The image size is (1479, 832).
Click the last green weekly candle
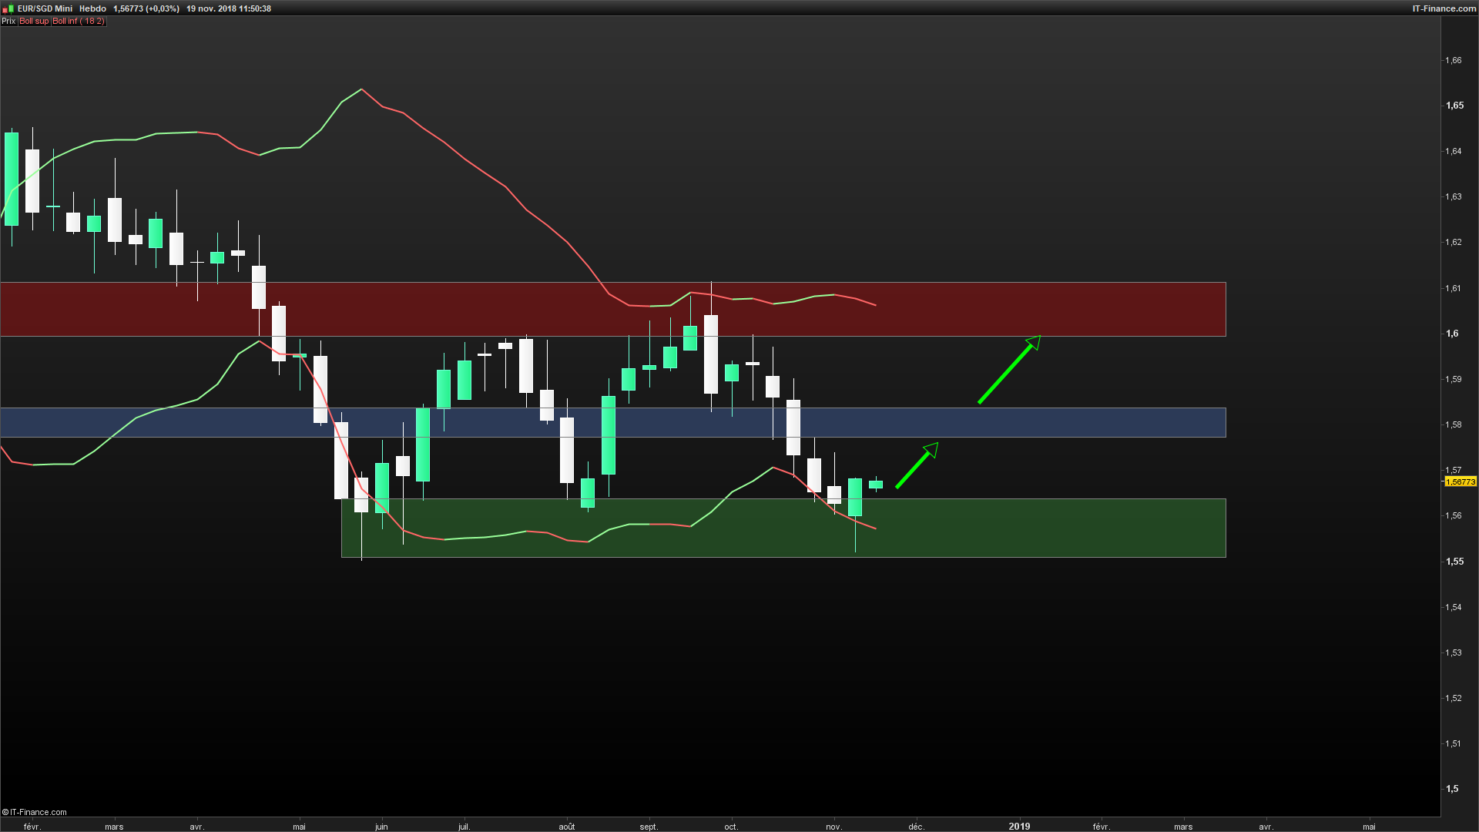coord(876,485)
